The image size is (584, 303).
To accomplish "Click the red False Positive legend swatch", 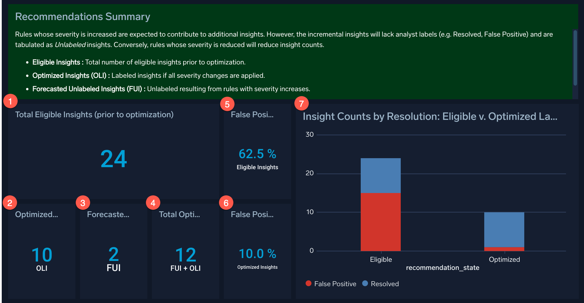I will click(x=309, y=284).
